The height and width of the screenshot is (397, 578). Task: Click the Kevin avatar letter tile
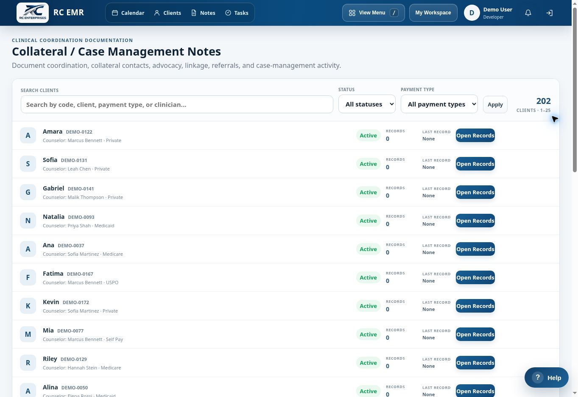[x=28, y=306]
